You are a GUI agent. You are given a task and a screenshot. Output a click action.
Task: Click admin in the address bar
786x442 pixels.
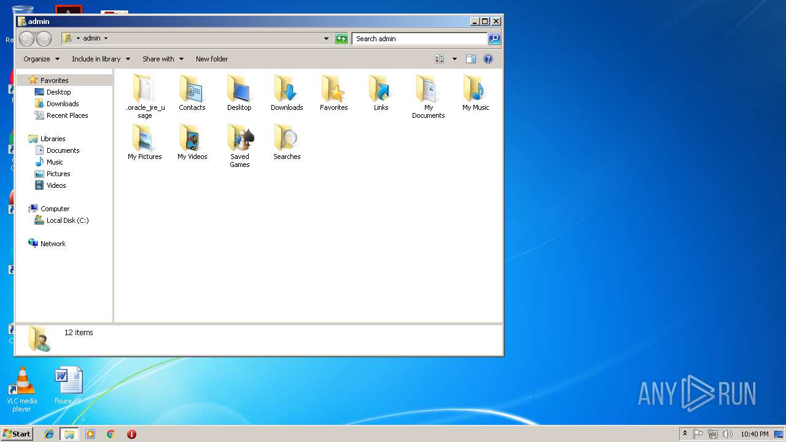[x=92, y=38]
